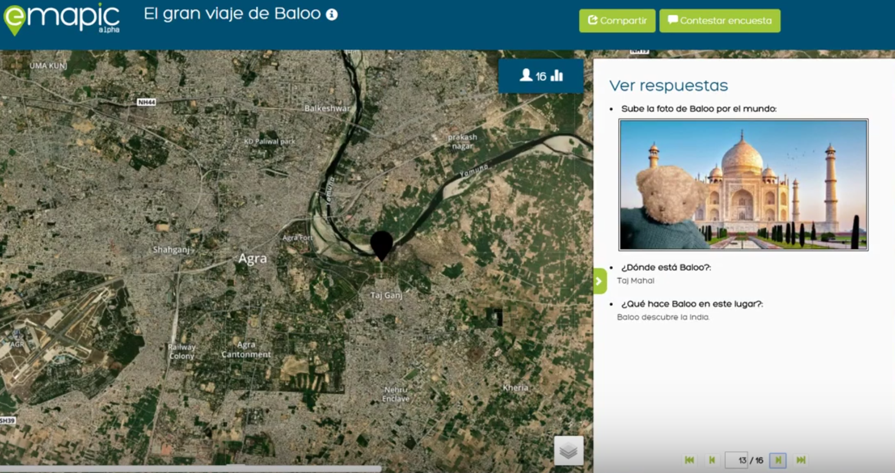This screenshot has height=473, width=895.
Task: Click 'El gran viaje de Baloo' title
Action: point(232,14)
